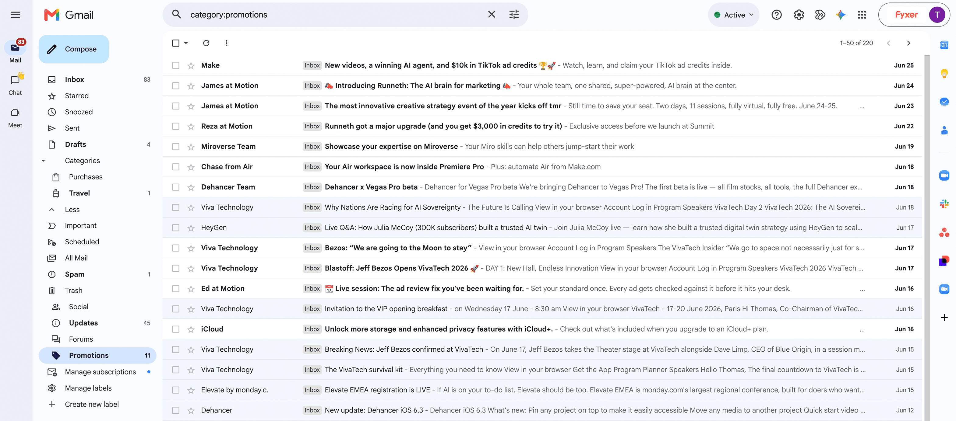The height and width of the screenshot is (421, 956).
Task: Open the Forums category
Action: [97, 339]
